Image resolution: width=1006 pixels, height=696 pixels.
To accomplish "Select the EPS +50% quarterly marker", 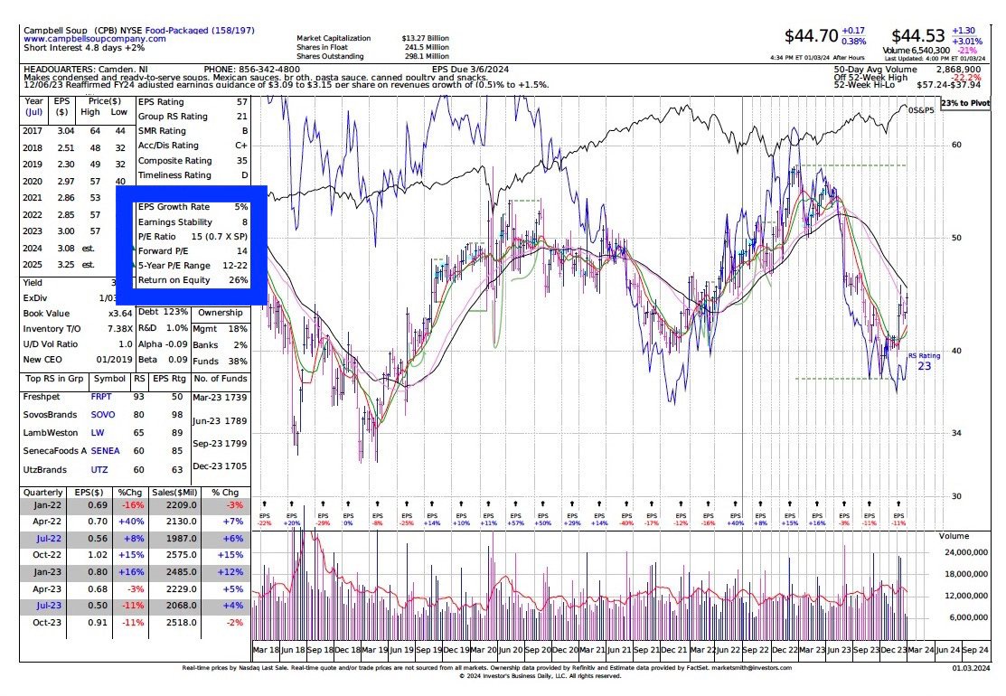I will (543, 519).
